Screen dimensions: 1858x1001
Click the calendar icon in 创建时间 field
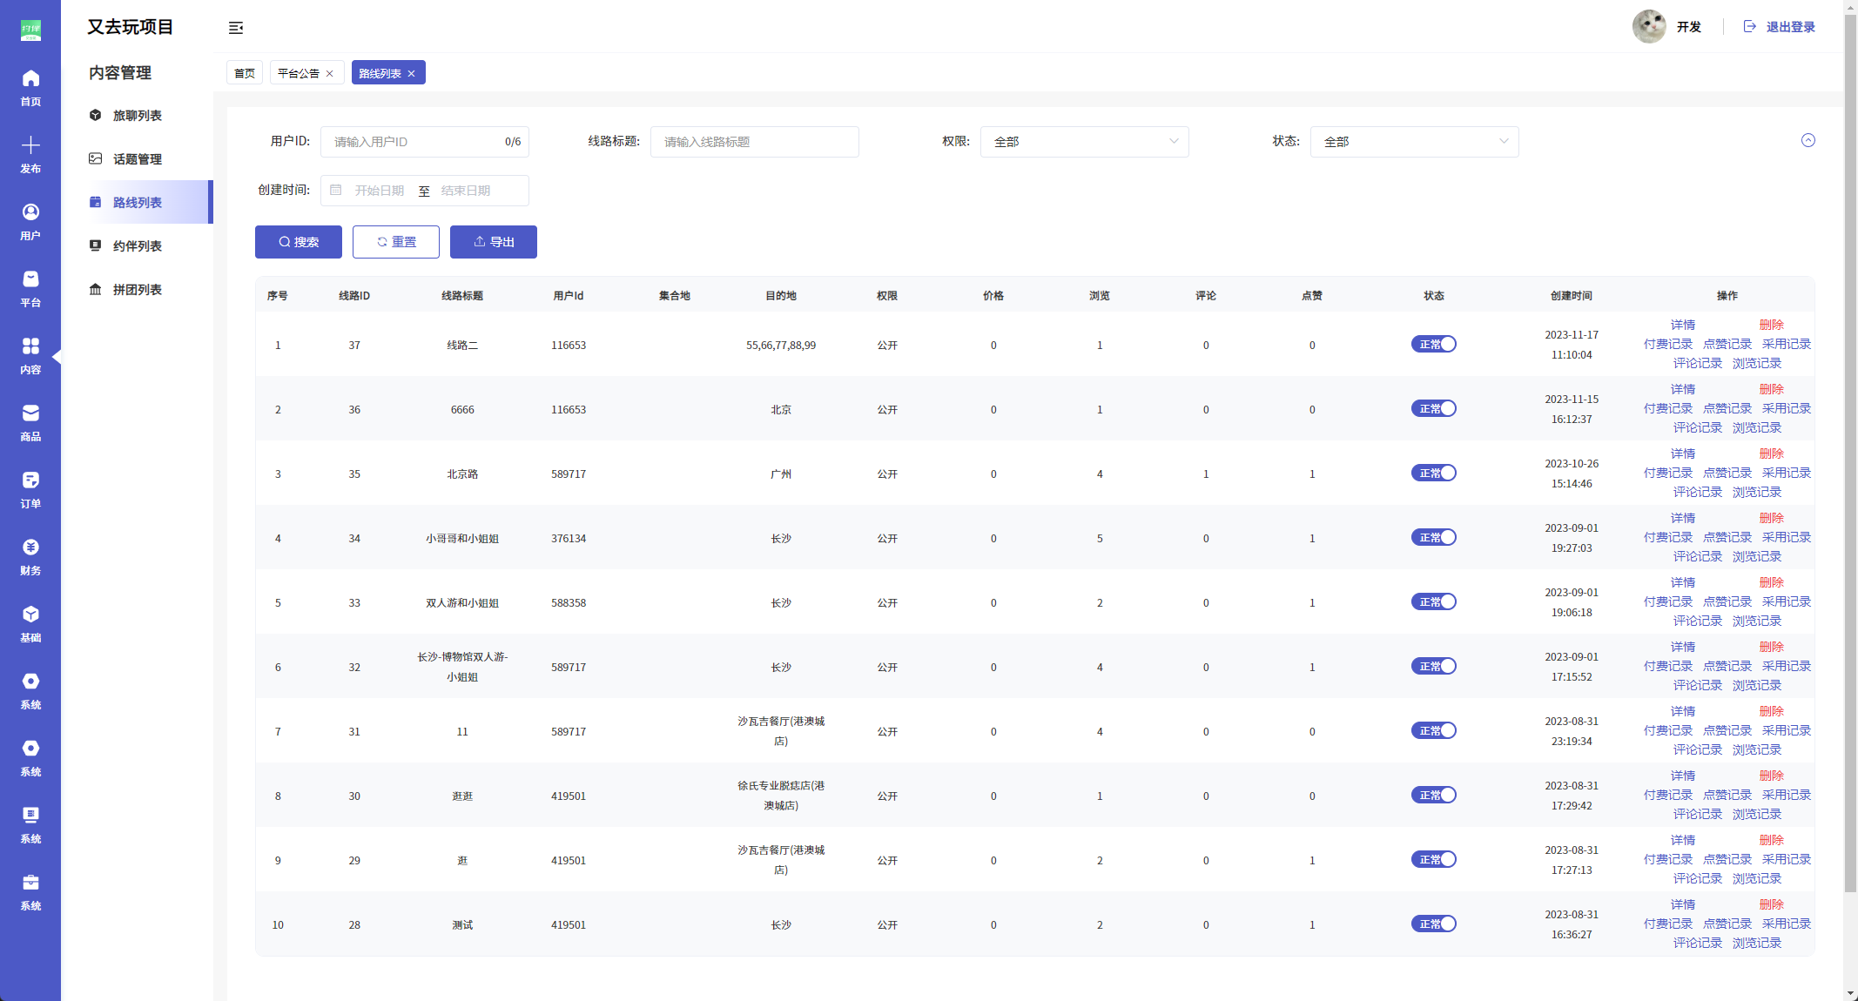coord(336,191)
